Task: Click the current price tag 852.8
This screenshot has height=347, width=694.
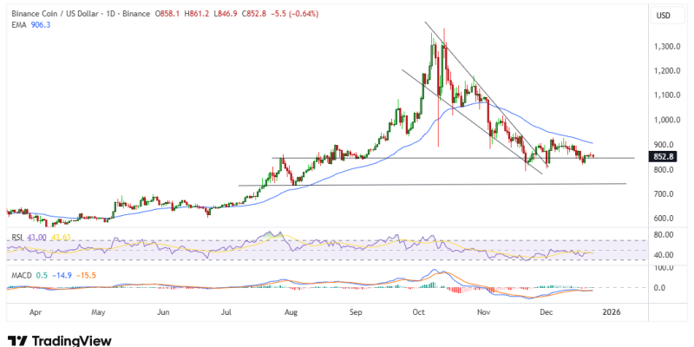Action: click(664, 157)
